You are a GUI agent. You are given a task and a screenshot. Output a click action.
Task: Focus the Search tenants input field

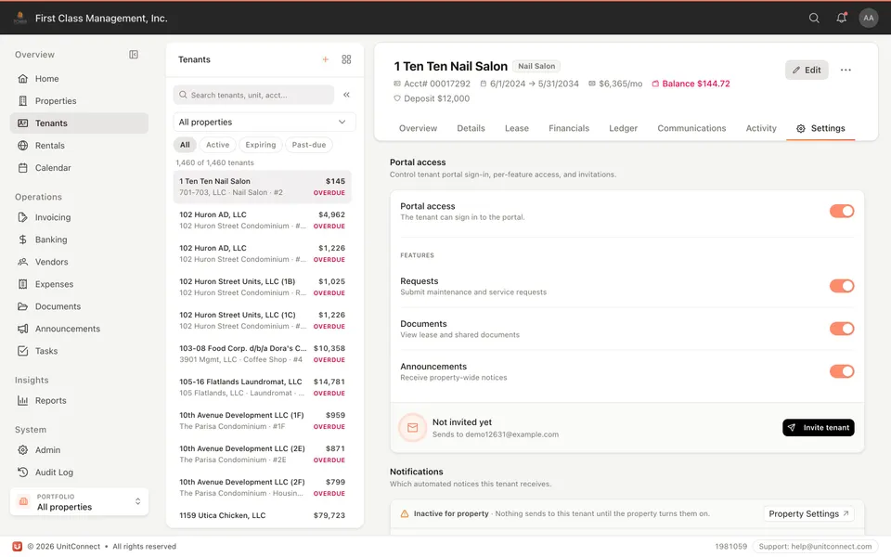[253, 95]
